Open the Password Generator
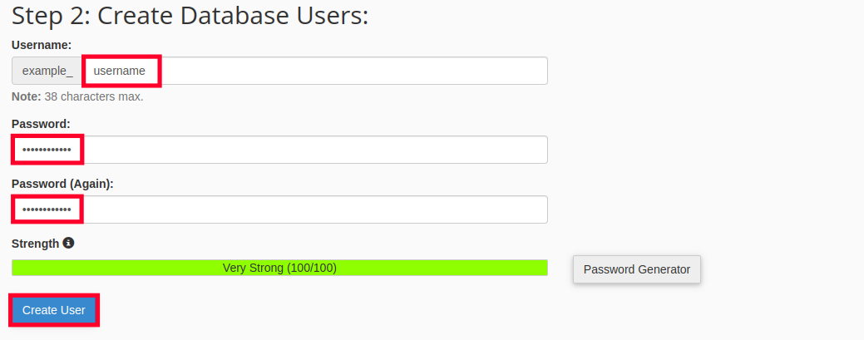The height and width of the screenshot is (340, 864). pyautogui.click(x=637, y=269)
